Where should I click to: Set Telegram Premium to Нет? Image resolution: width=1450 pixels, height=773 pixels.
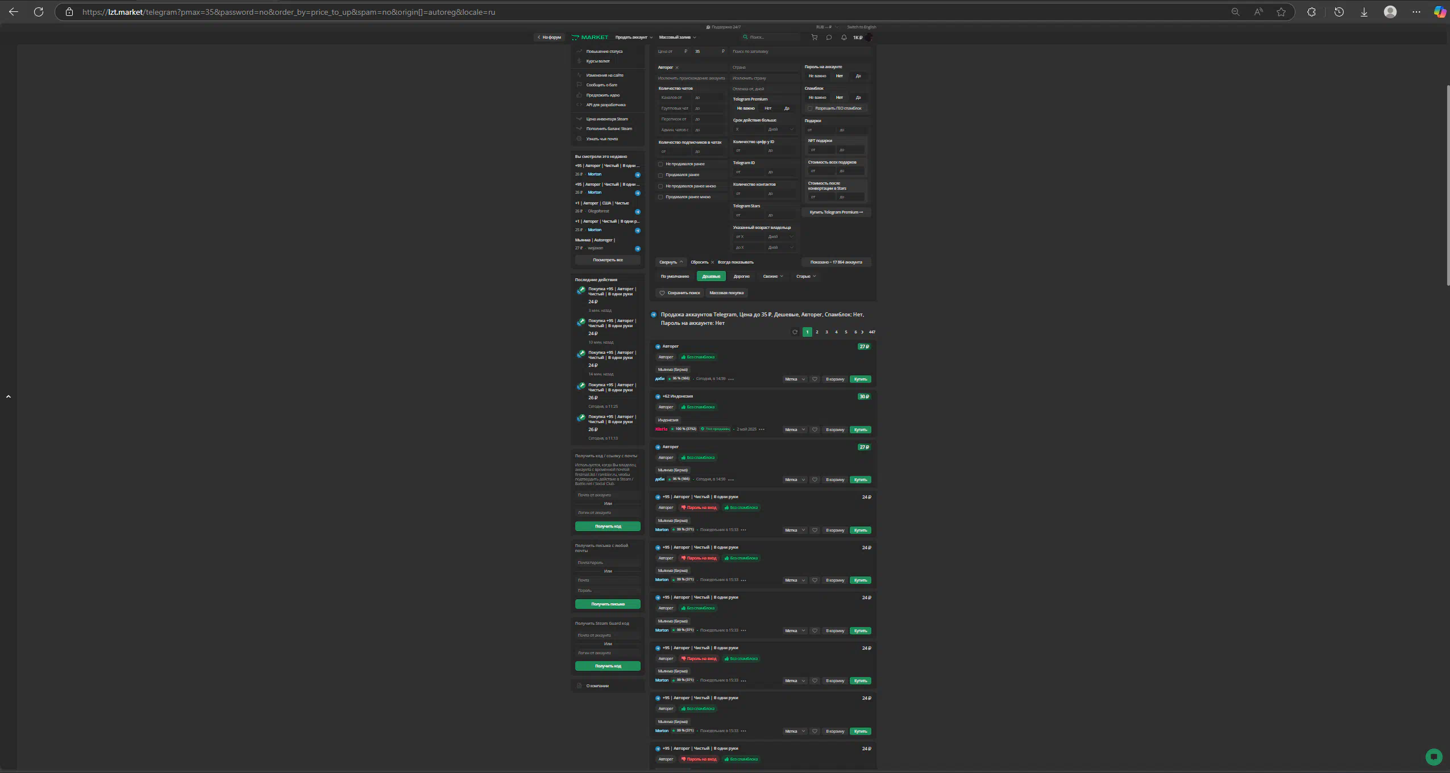[768, 108]
